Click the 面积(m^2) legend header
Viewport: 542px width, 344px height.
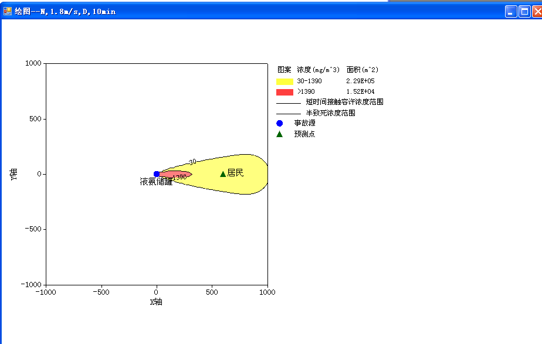tap(363, 70)
